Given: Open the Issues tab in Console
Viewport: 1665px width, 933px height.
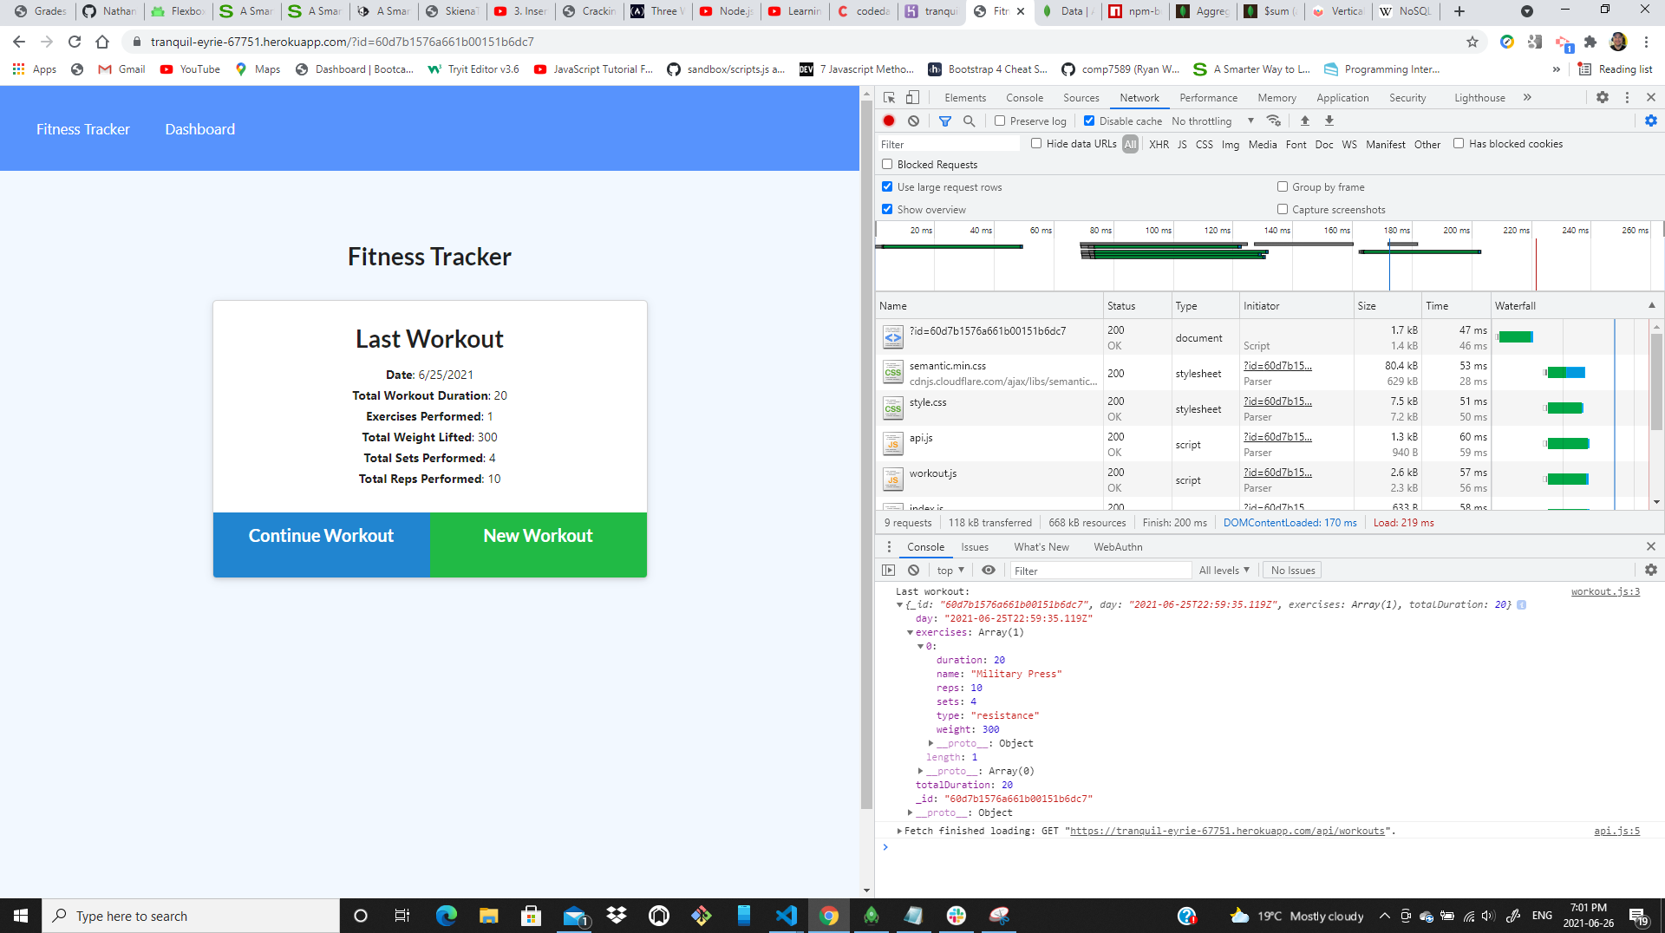Looking at the screenshot, I should click(x=975, y=546).
